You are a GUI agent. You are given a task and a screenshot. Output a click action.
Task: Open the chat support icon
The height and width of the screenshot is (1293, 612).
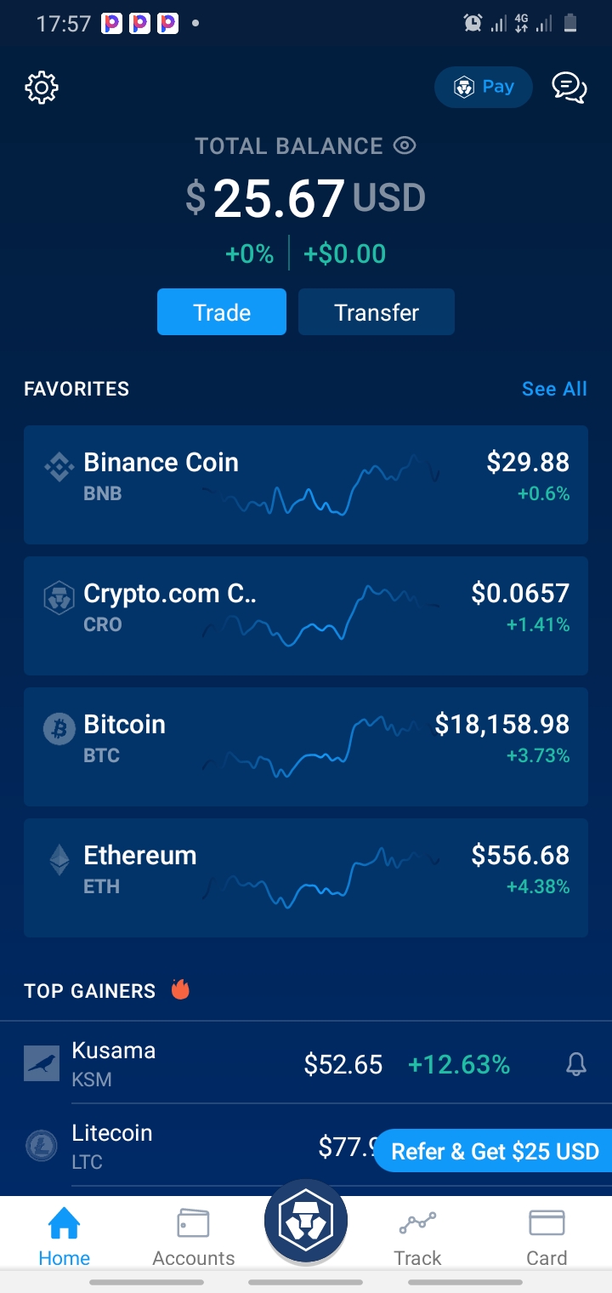[x=569, y=88]
